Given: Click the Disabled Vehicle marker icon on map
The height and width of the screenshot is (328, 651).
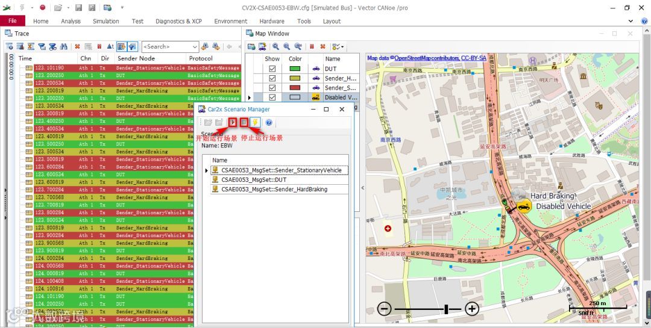Looking at the screenshot, I should tap(524, 206).
